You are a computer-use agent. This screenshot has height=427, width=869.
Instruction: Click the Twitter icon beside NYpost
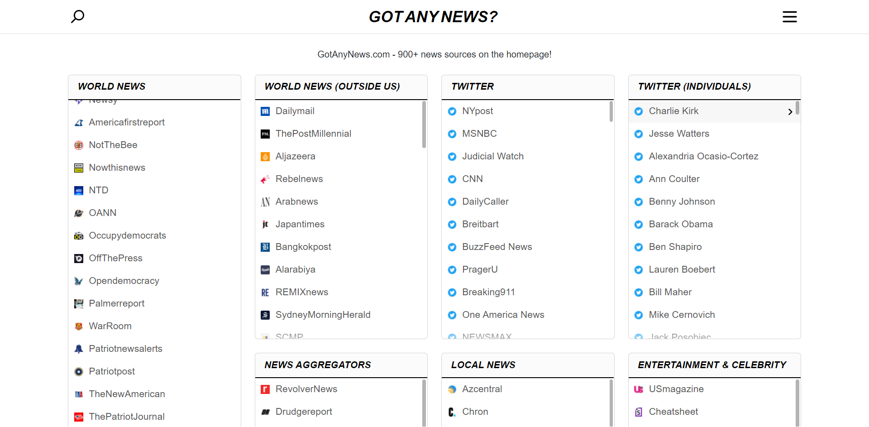tap(452, 111)
